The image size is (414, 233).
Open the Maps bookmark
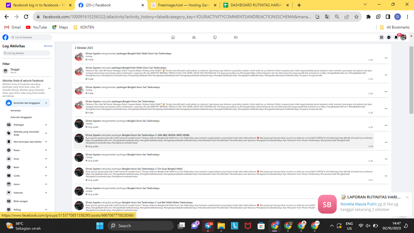60,27
